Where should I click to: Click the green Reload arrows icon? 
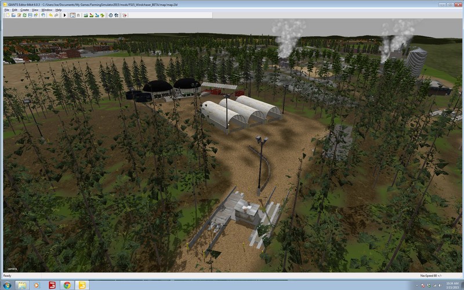point(24,15)
